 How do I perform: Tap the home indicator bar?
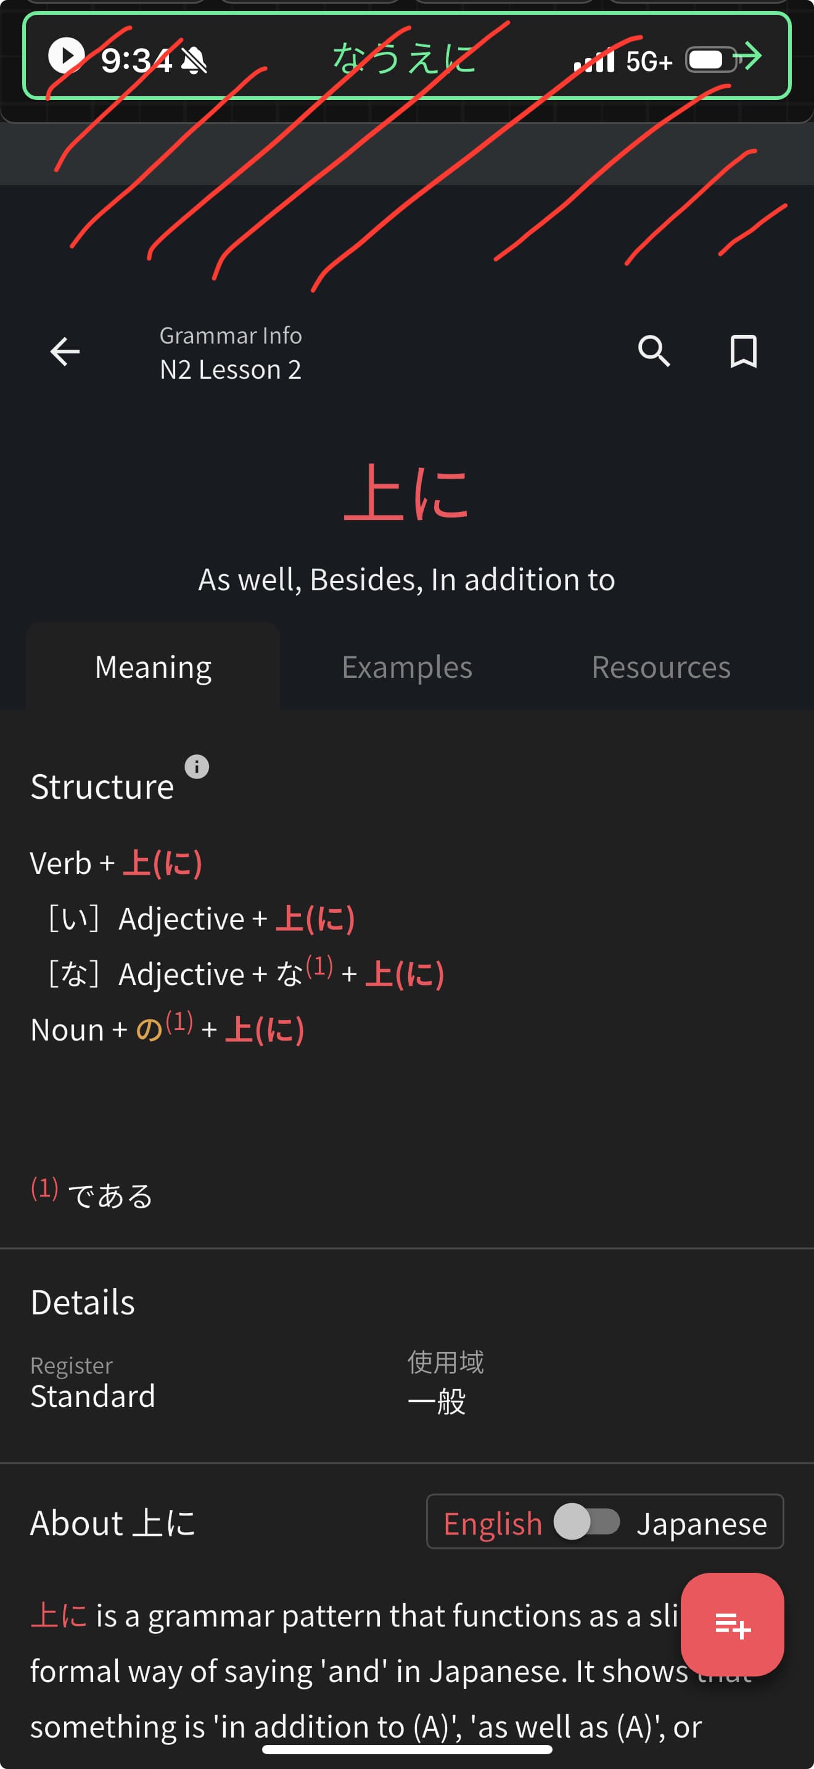point(407,1749)
